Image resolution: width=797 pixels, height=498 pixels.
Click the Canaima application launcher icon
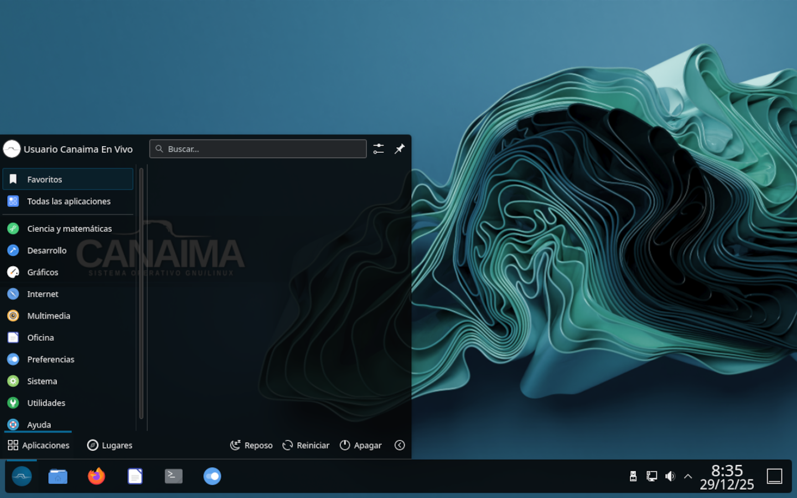[22, 476]
